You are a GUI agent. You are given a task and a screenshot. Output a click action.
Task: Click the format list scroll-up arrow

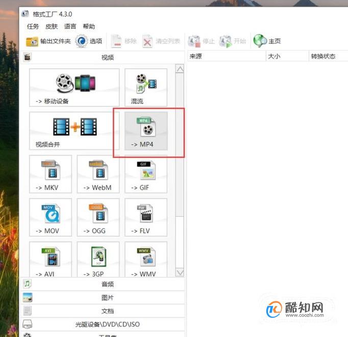point(180,69)
